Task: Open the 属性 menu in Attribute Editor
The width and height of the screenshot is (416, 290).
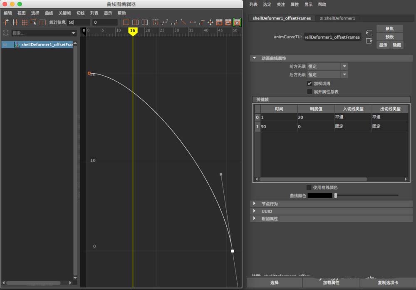Action: click(295, 5)
